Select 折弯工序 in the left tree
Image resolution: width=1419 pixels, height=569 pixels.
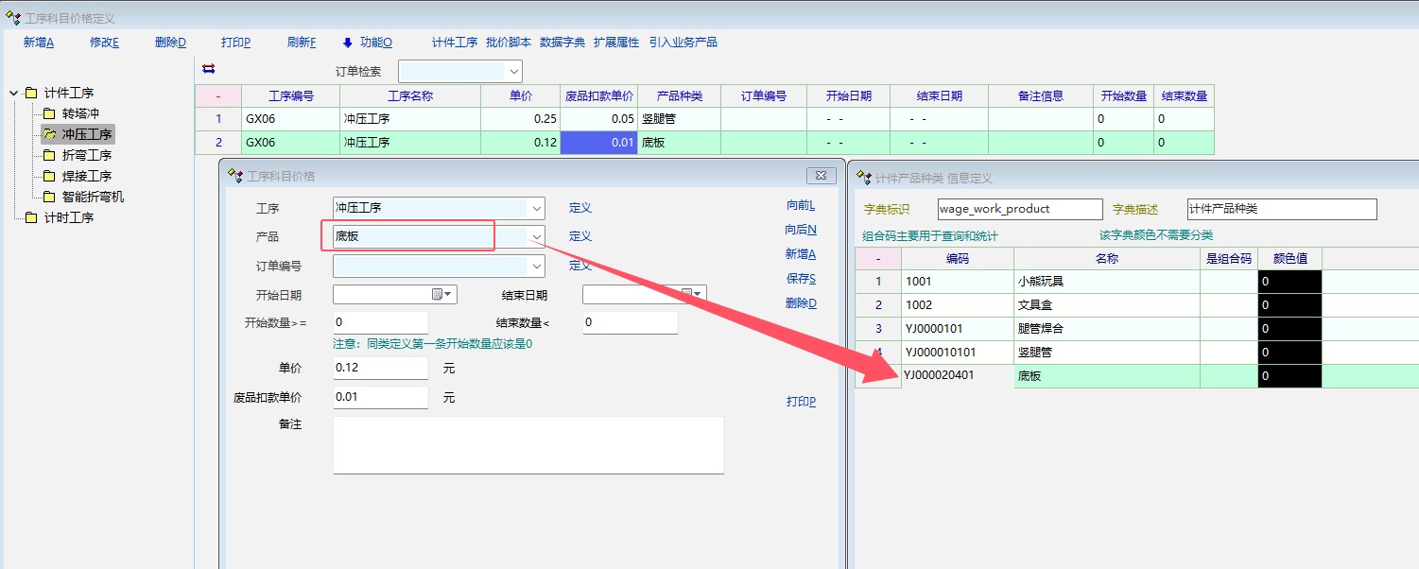pyautogui.click(x=87, y=155)
